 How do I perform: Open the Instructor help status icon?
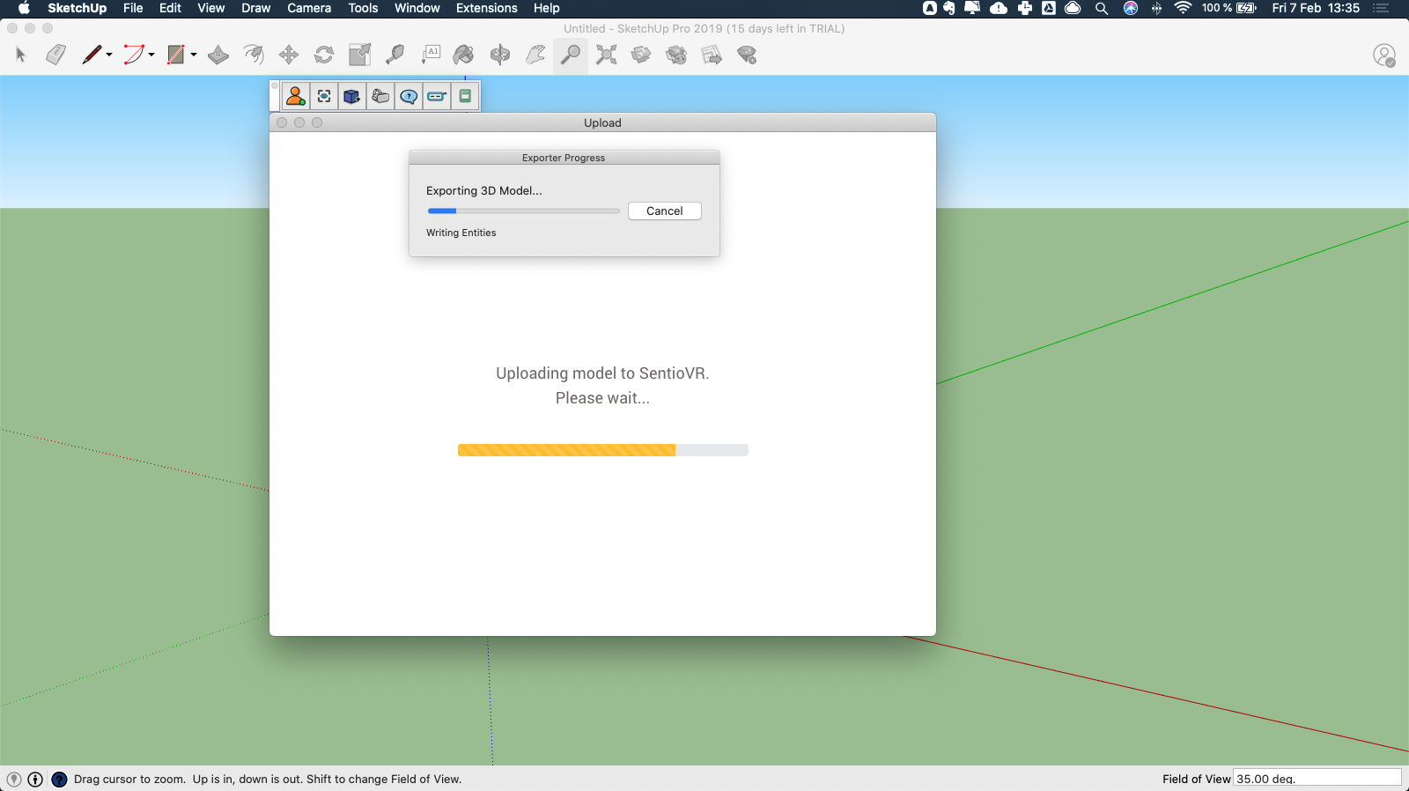click(x=59, y=780)
